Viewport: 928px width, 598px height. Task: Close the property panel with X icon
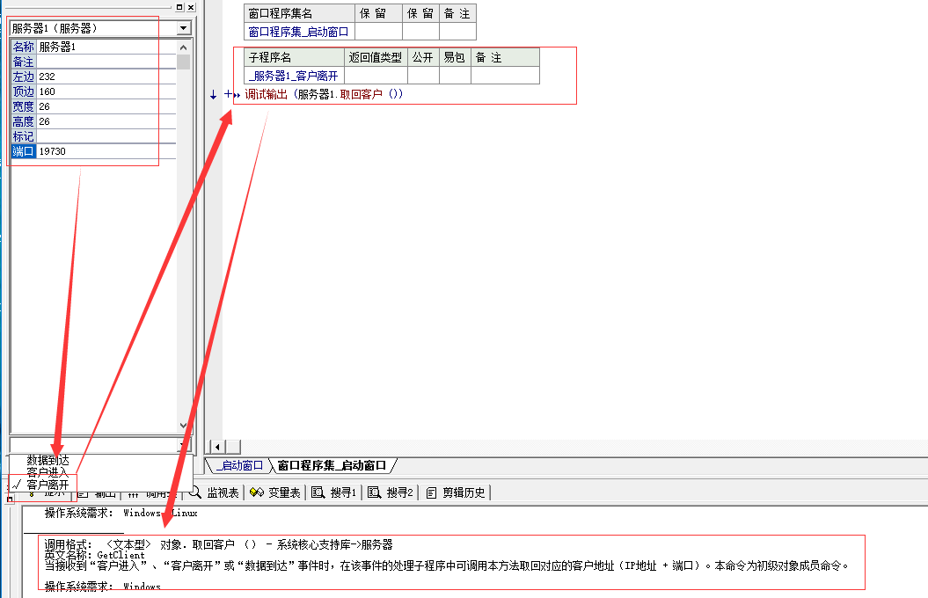coord(191,7)
